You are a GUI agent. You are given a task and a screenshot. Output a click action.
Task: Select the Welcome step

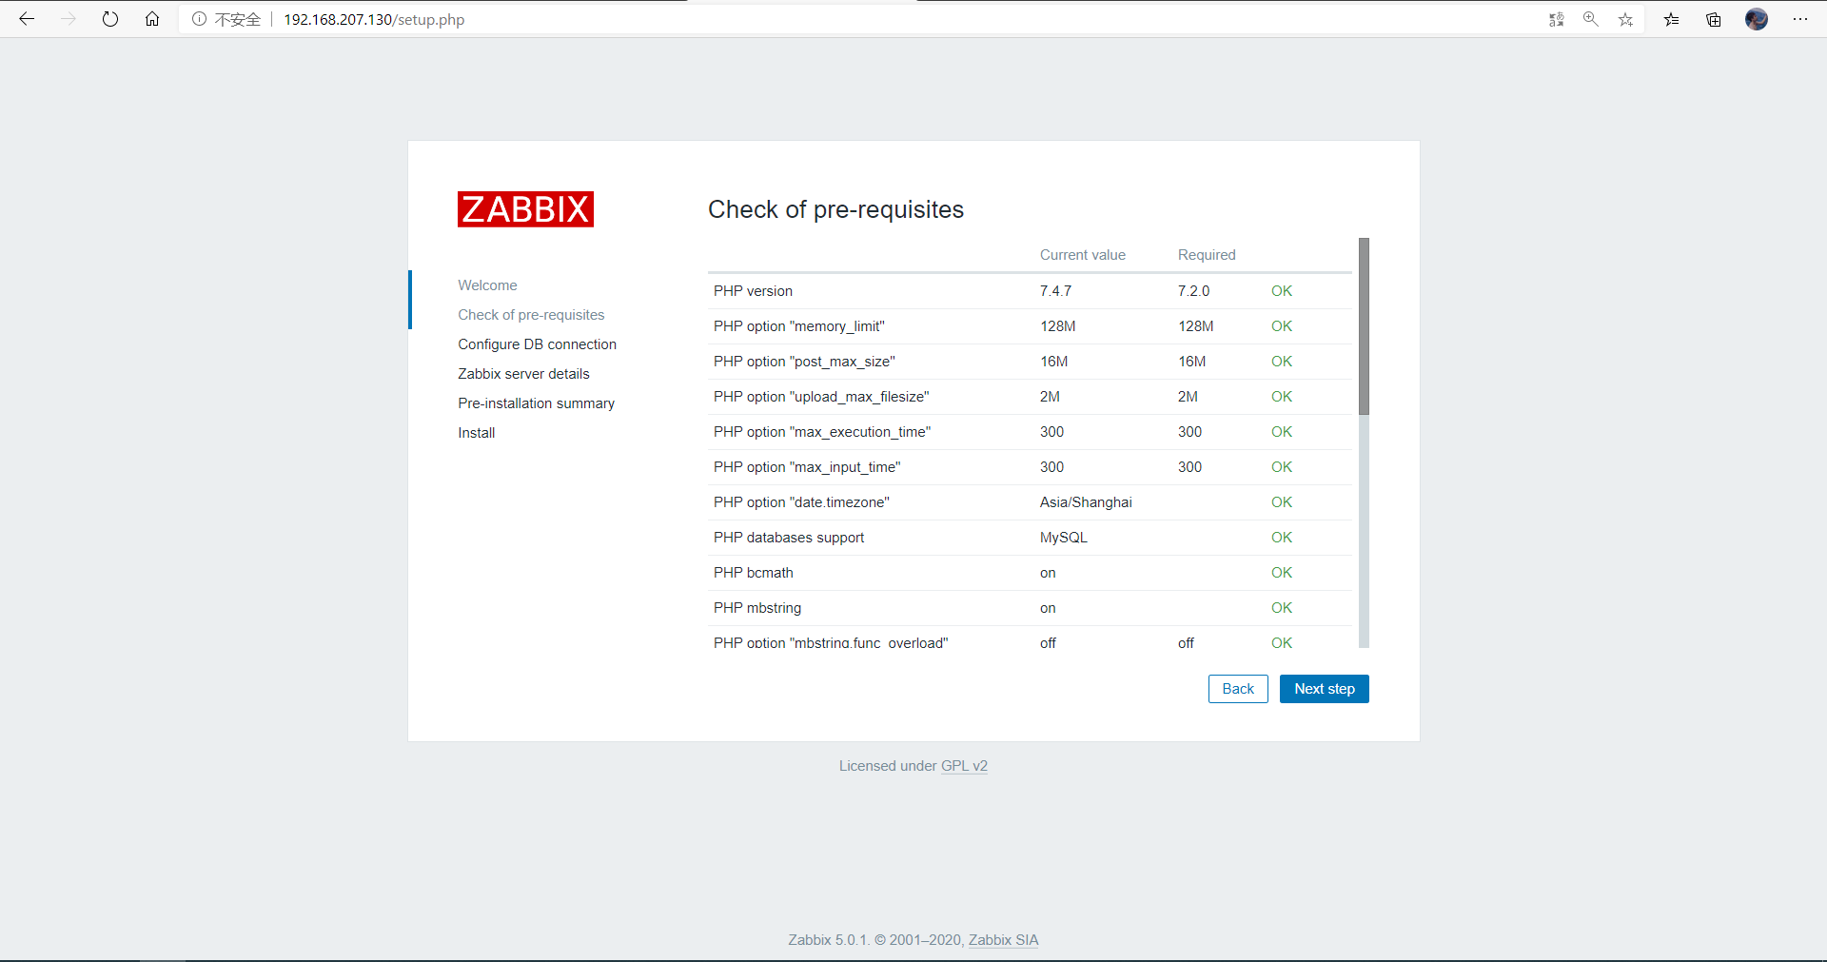click(487, 285)
